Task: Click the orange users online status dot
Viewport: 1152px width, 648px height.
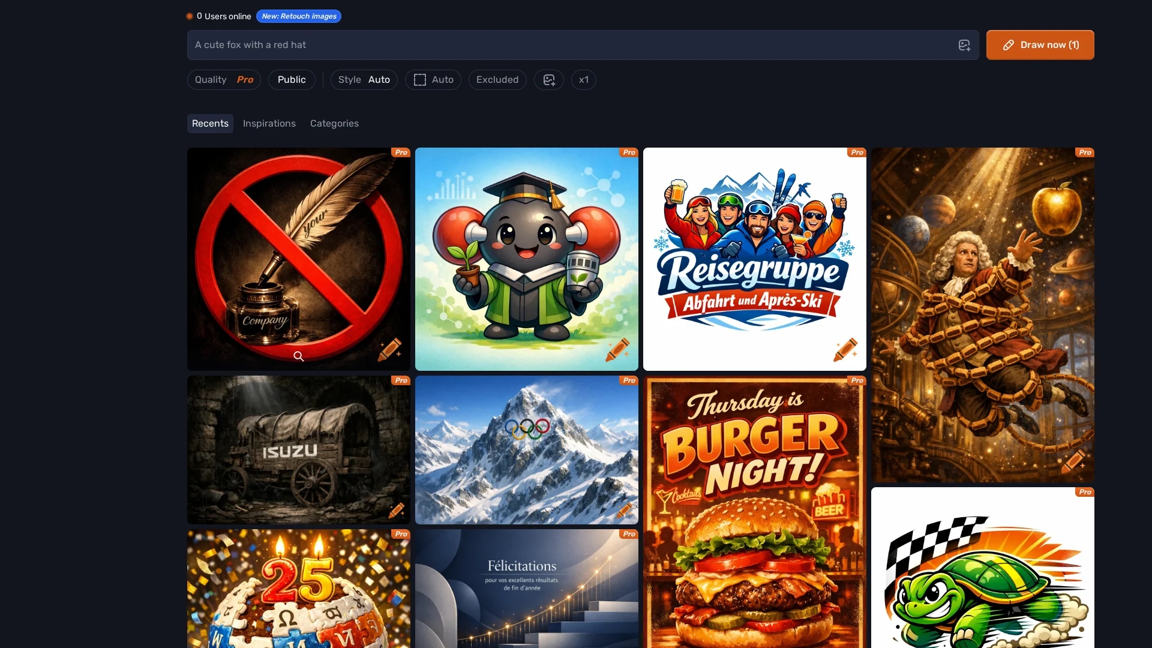Action: pos(190,16)
